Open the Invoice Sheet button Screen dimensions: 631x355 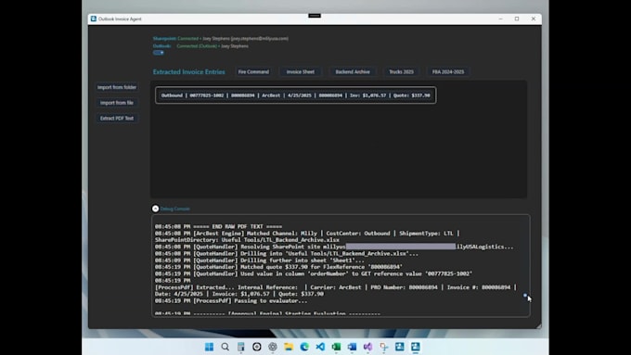point(301,72)
